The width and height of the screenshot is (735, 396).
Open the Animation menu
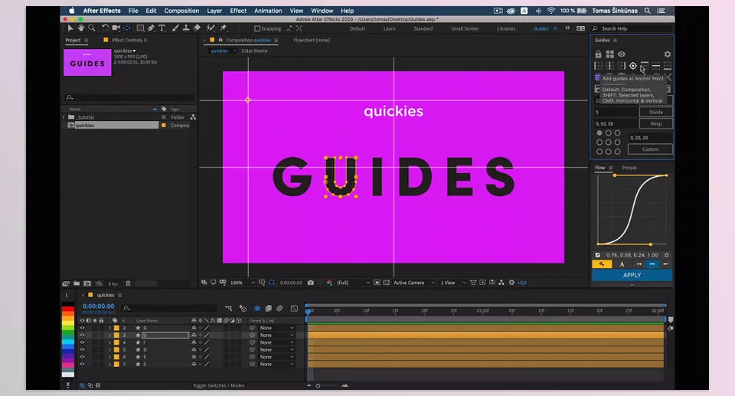[x=268, y=11]
